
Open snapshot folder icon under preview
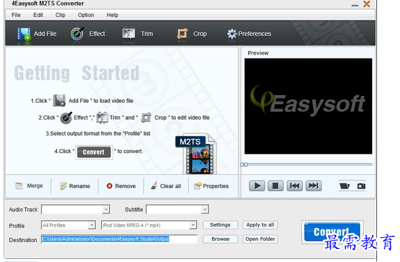[x=345, y=186]
